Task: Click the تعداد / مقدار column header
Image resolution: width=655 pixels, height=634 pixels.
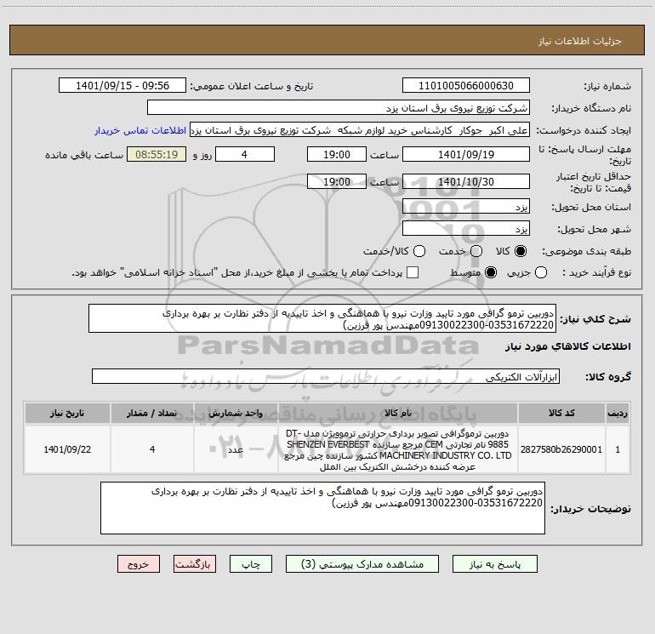Action: [152, 413]
